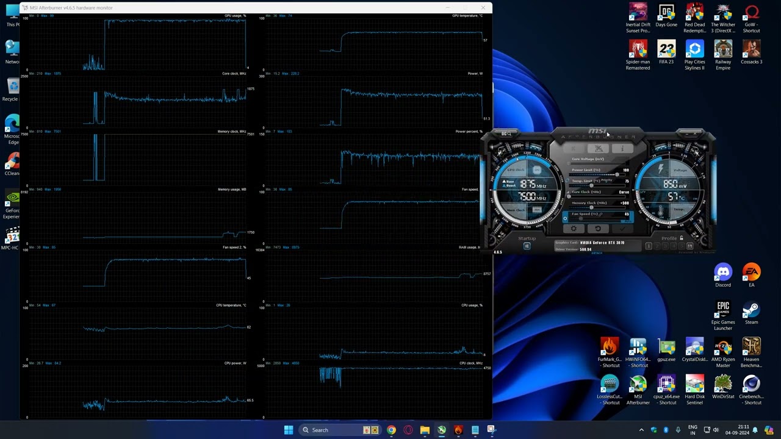Viewport: 781px width, 439px height.
Task: Open FurMark shortcut on desktop
Action: click(609, 353)
